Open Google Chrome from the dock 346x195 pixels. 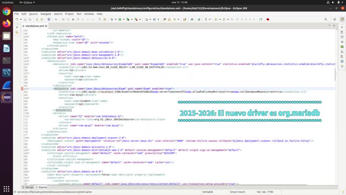(6, 12)
